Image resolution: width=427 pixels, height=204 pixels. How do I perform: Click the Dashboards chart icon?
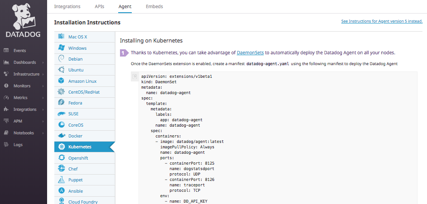click(6, 62)
